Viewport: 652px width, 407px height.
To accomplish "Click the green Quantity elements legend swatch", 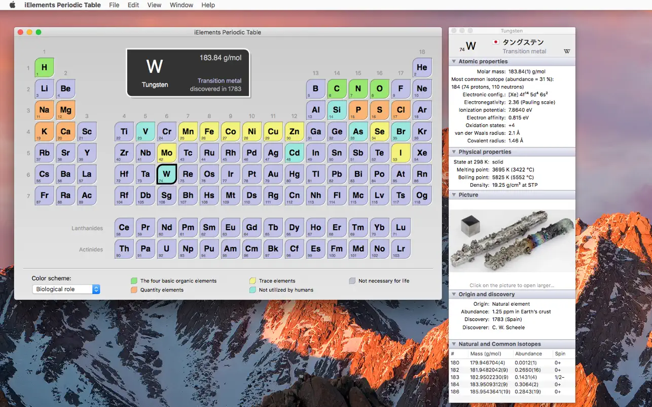I will tap(135, 289).
